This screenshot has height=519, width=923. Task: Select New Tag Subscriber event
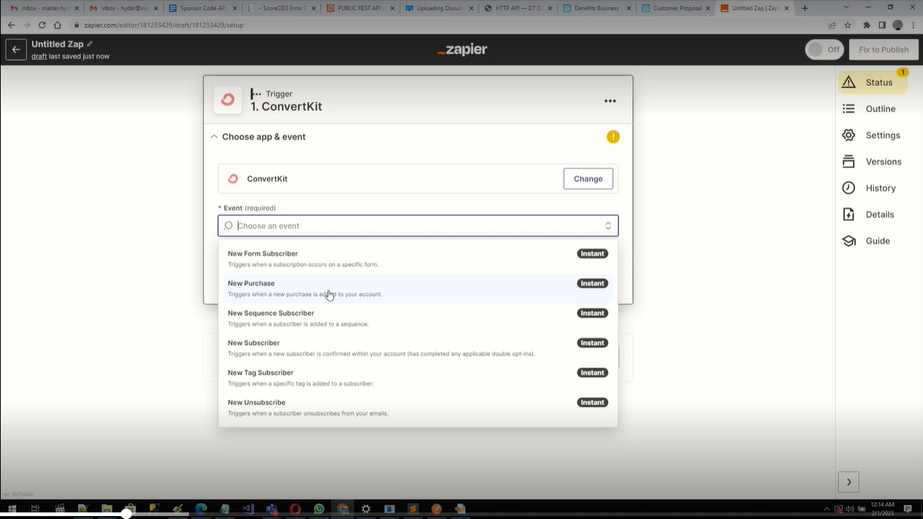[x=418, y=378]
